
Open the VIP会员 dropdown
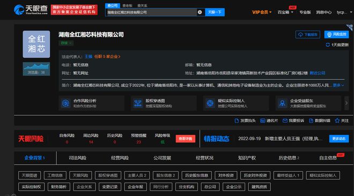[262, 12]
